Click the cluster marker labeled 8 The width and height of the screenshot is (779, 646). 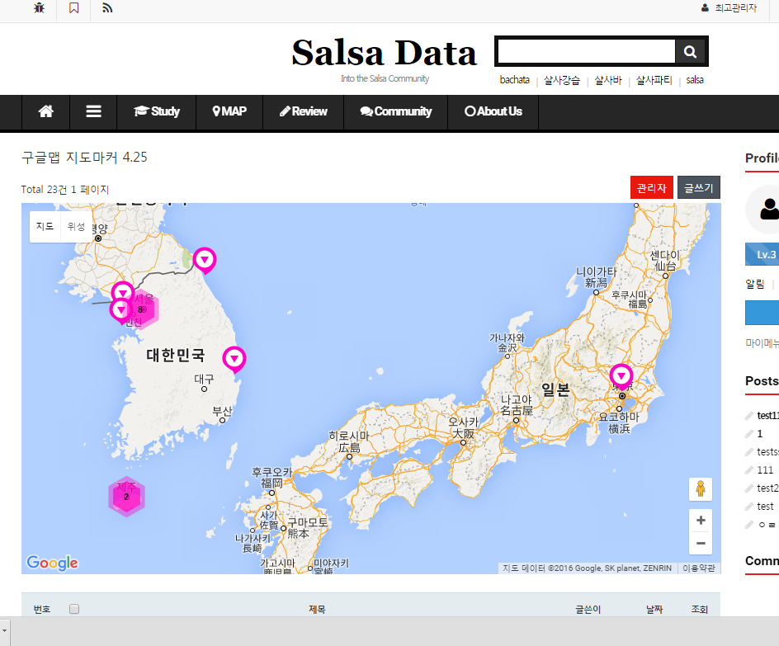coord(141,309)
